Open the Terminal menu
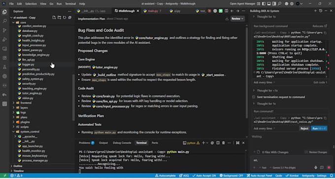Viewport: 335px width, 179px height. click(x=70, y=3)
